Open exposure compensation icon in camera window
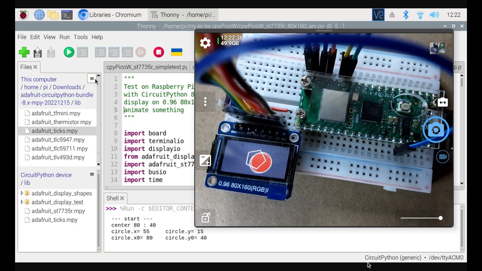 point(205,160)
